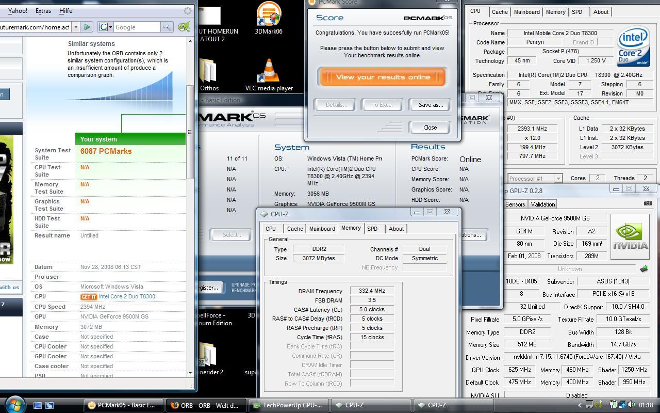660x413 pixels.
Task: Click the Select... button in PCMark05
Action: 232,235
